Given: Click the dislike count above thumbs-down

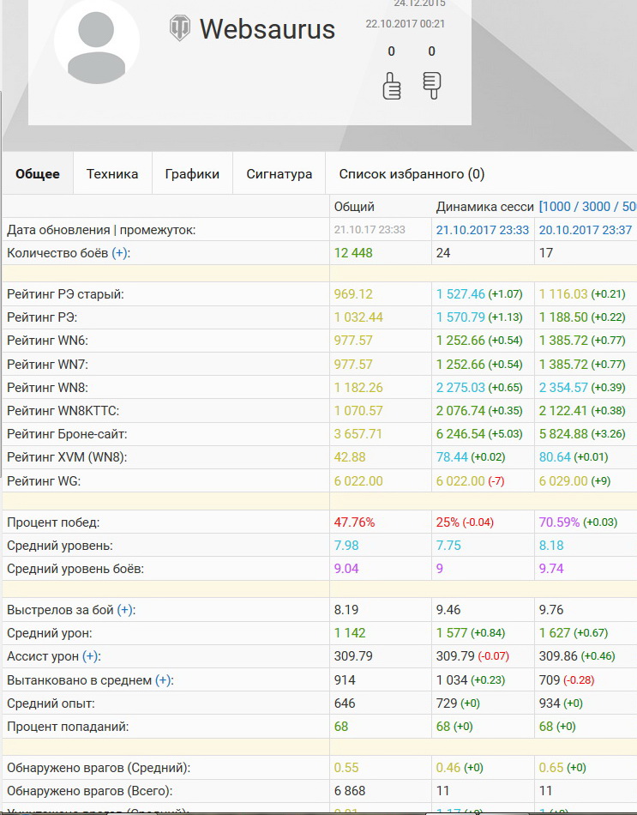Looking at the screenshot, I should coord(431,51).
